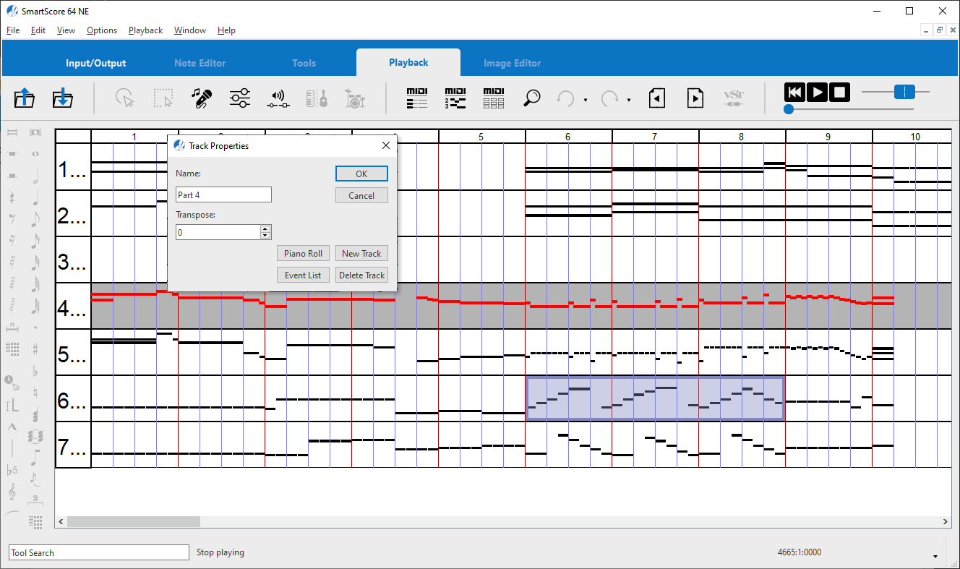
Task: Select the arrow pointer tool in toolbar
Action: coord(125,98)
